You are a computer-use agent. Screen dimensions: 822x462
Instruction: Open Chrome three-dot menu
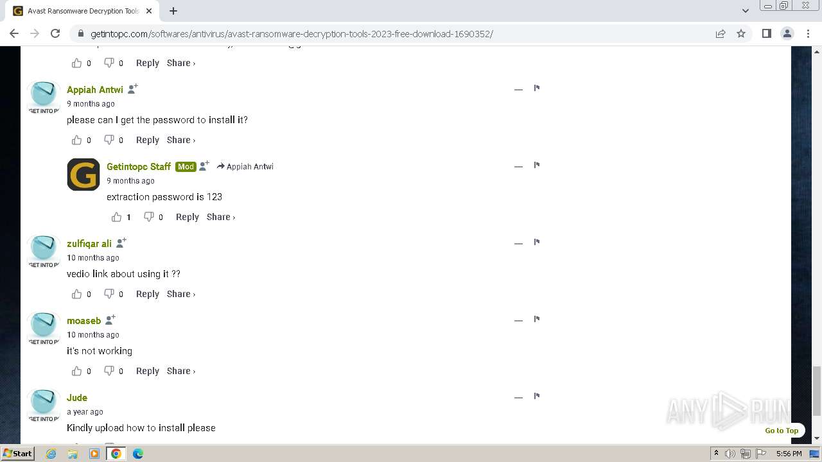809,33
